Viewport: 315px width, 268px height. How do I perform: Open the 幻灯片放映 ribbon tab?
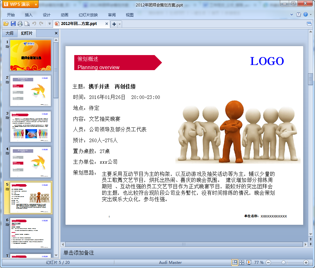[88, 15]
